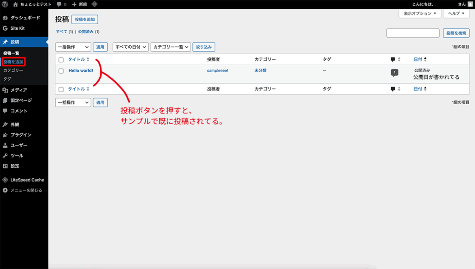Click the 投稿を追加 button beside page title
The width and height of the screenshot is (475, 269).
coord(84,19)
